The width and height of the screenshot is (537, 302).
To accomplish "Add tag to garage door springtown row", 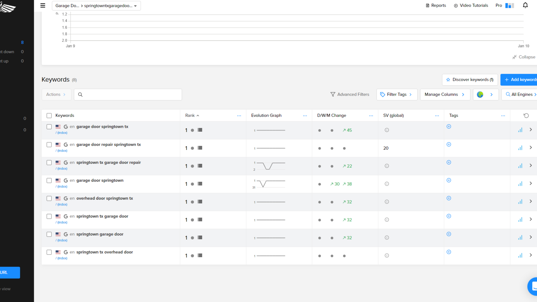I will coord(449,180).
